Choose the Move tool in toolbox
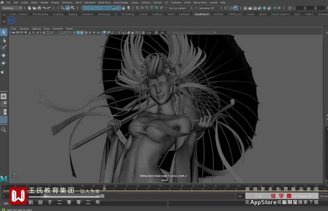The width and height of the screenshot is (328, 211). click(x=4, y=55)
